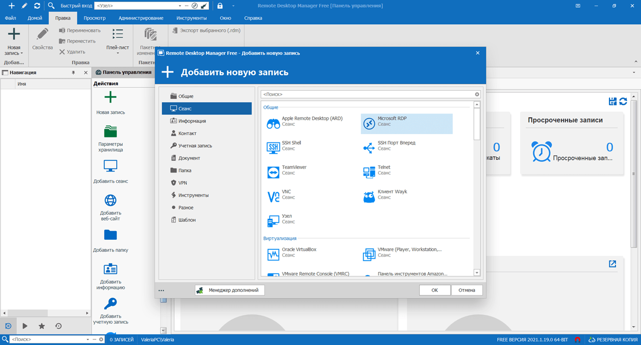
Task: Click dashboard refresh arrows icon
Action: [623, 101]
